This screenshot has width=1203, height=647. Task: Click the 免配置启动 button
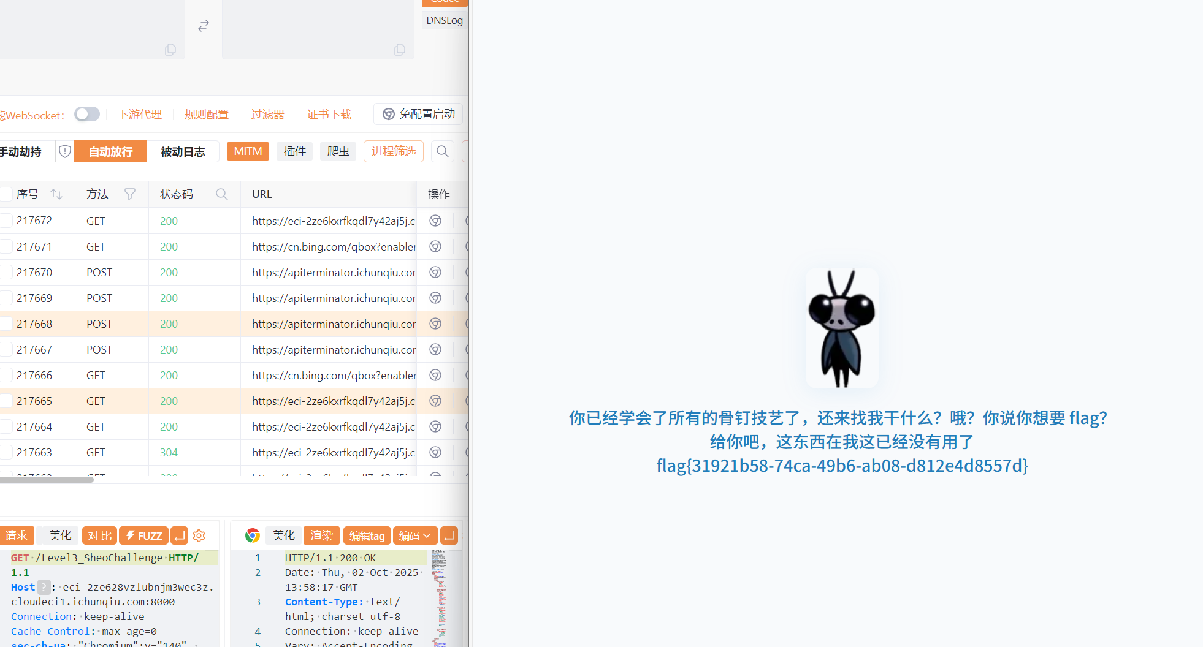(419, 115)
